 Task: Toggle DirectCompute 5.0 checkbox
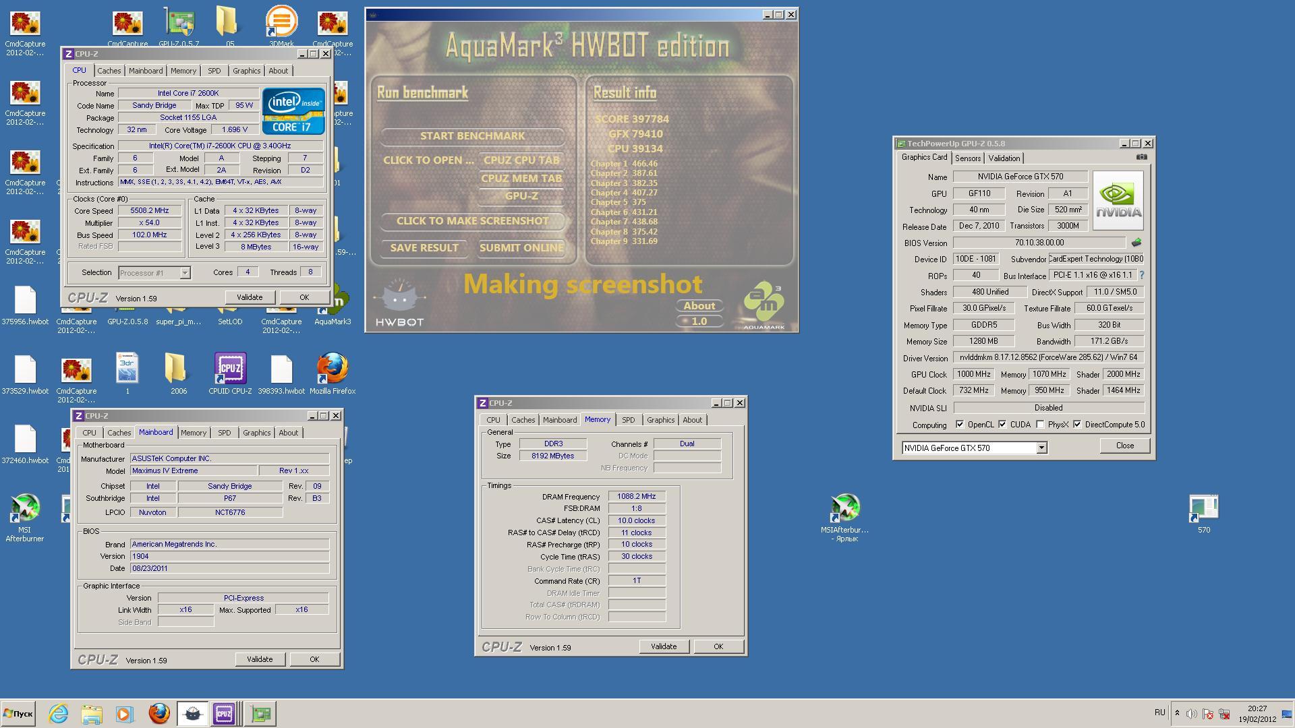pyautogui.click(x=1077, y=425)
